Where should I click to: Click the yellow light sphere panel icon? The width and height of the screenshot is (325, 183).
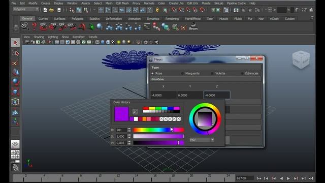point(118,42)
